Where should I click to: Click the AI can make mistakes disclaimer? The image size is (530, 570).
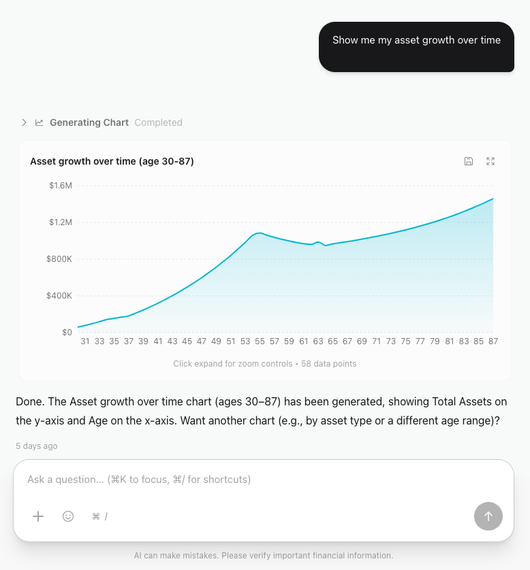264,555
